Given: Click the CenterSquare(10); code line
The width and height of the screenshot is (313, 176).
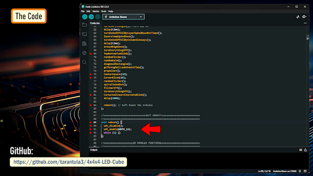Looking at the screenshot, I should [x=115, y=74].
